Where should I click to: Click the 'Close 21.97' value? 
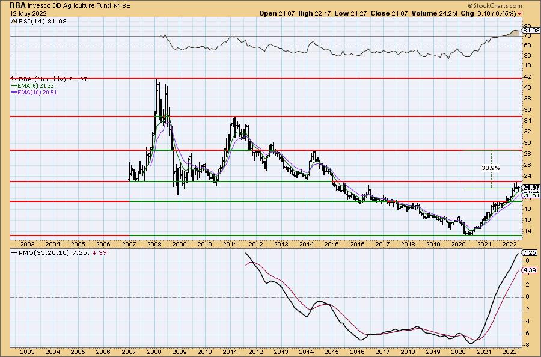pyautogui.click(x=389, y=13)
